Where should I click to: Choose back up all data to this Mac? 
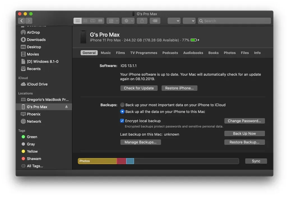tap(122, 112)
